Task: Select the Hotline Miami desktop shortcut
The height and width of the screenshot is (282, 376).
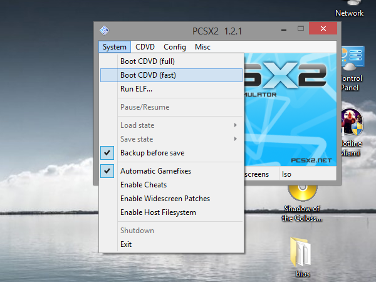Action: pos(352,132)
